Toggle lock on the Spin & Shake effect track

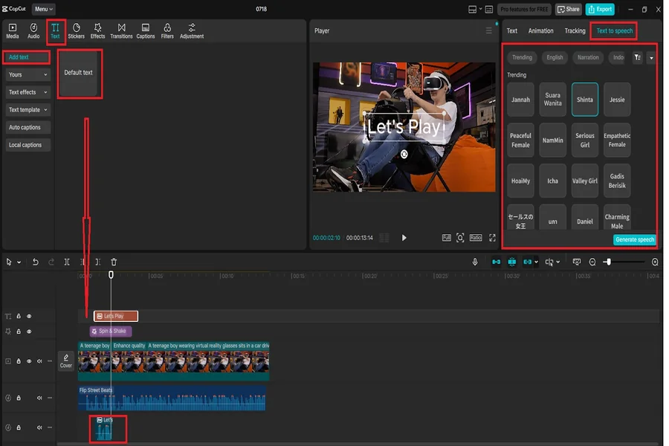tap(19, 332)
